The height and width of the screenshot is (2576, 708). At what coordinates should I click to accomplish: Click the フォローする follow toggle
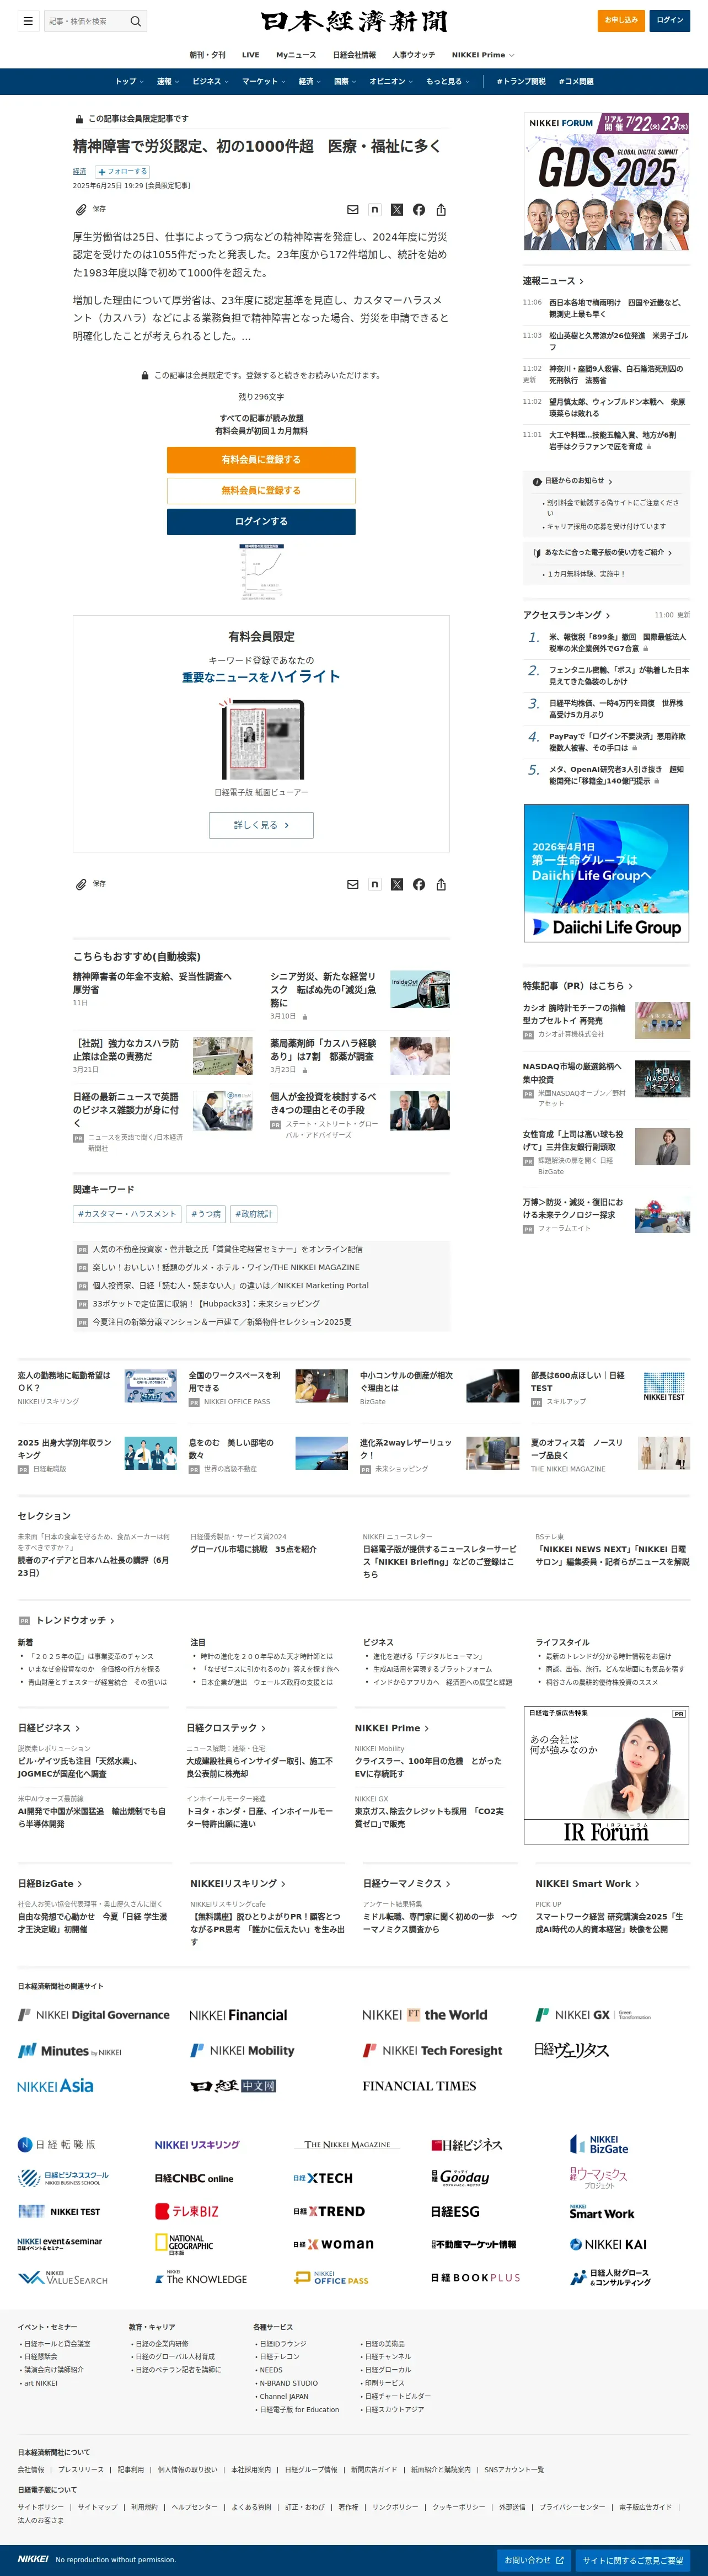[123, 171]
